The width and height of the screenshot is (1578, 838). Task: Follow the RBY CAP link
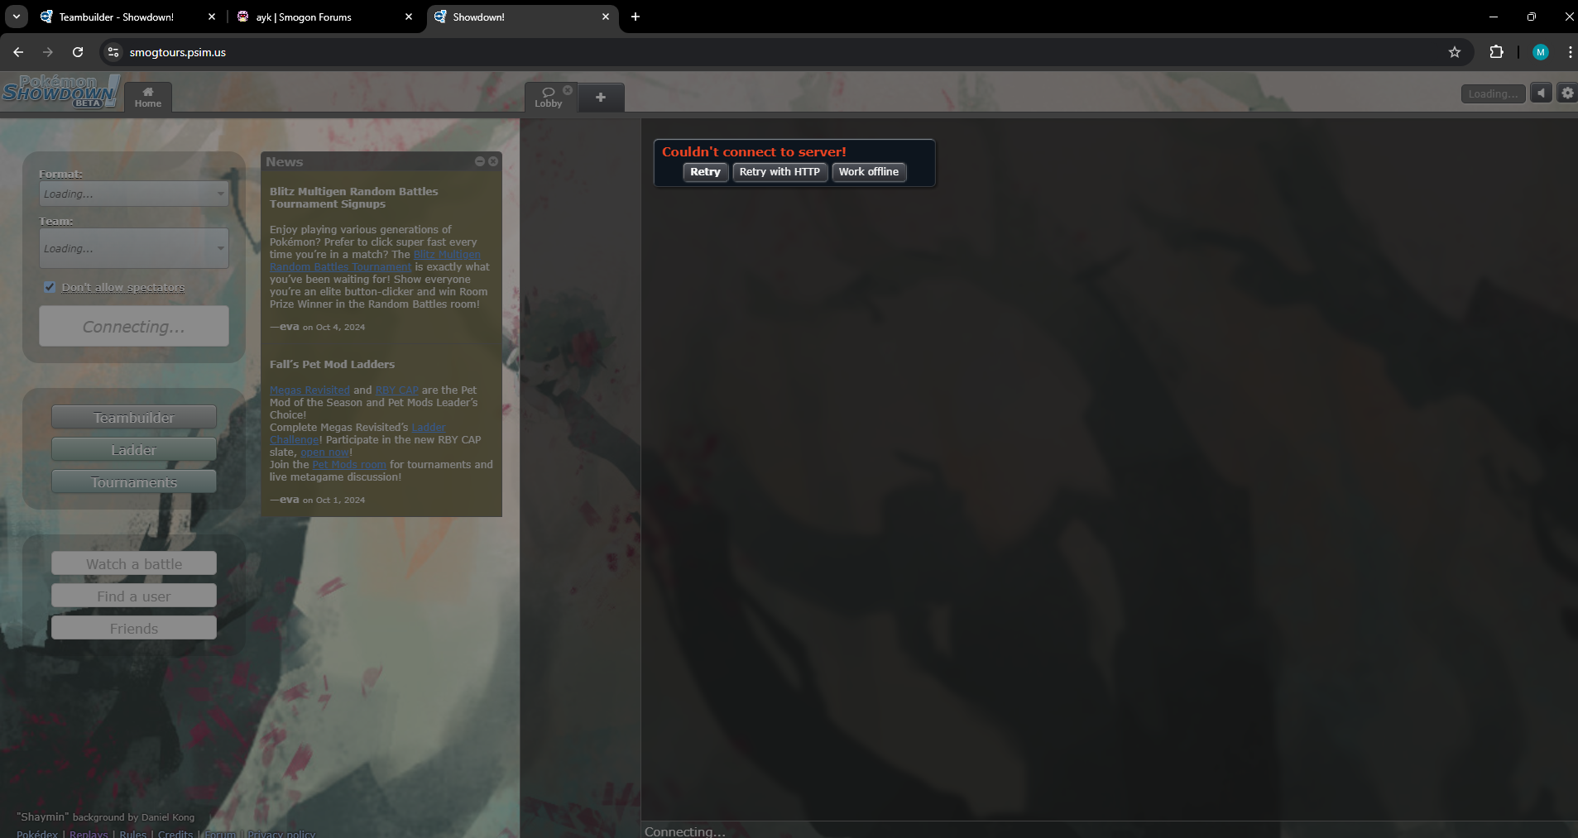[397, 390]
